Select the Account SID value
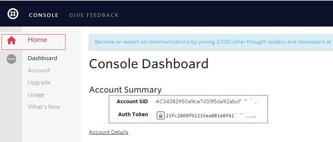This screenshot has height=142, width=333. click(207, 101)
